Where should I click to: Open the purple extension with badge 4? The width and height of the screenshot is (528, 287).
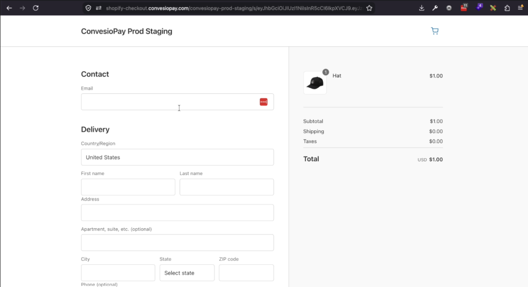pos(479,7)
